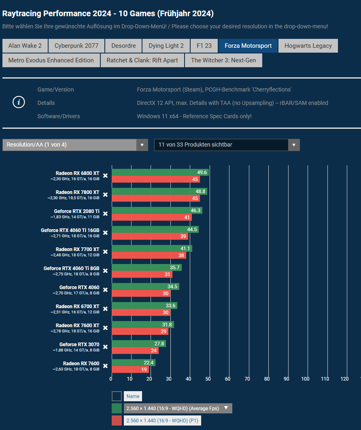Click the red 19 bar of RX 7600
The height and width of the screenshot is (430, 361).
(x=130, y=369)
